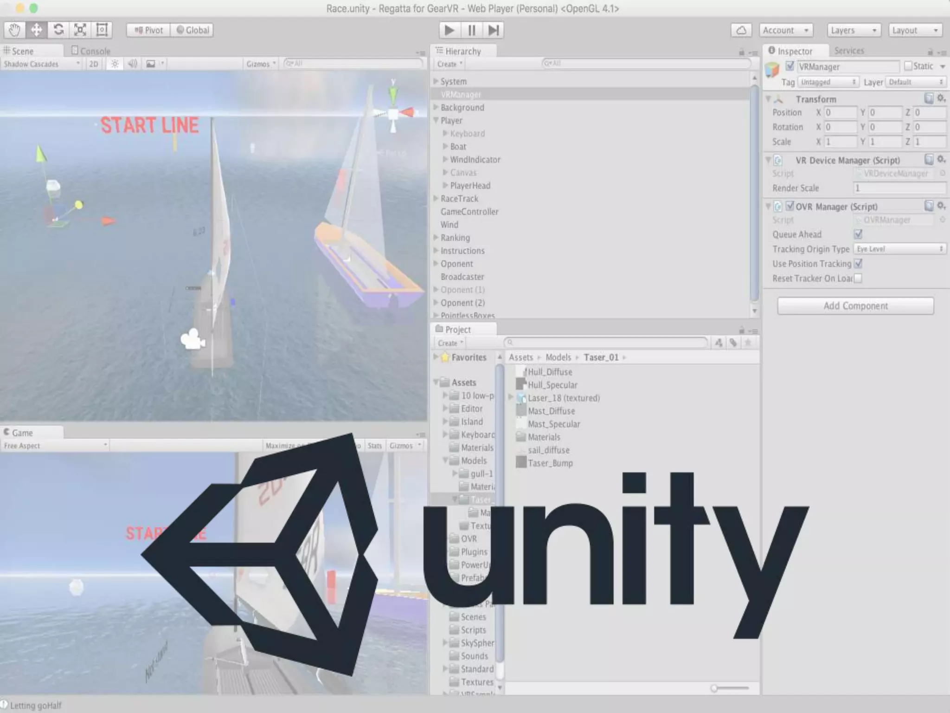Toggle scene lighting sun icon

pos(115,64)
